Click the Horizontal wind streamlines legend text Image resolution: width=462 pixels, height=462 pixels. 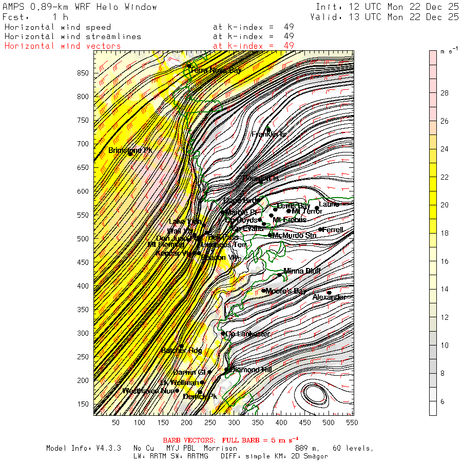(73, 36)
